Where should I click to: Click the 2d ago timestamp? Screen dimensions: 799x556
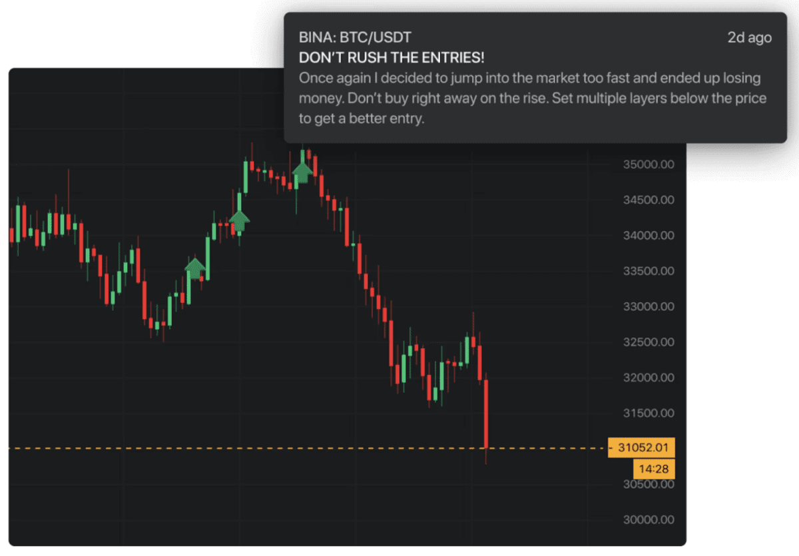click(750, 37)
